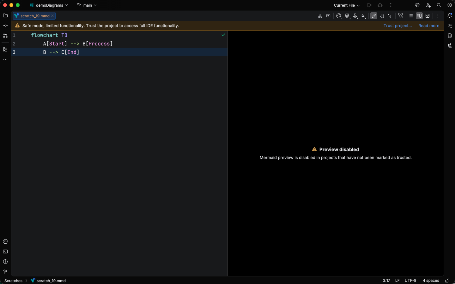Click the 'Process' node label in code
Image resolution: width=455 pixels, height=284 pixels.
pos(99,44)
